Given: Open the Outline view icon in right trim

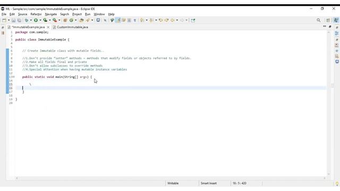Looking at the screenshot, I should 337,33.
